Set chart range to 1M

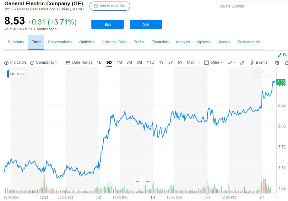119,62
